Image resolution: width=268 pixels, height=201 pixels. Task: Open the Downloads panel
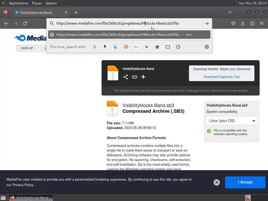coord(243,23)
